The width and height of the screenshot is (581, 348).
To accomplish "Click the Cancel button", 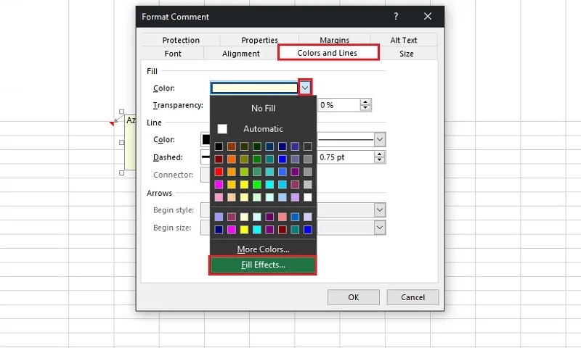I will [x=413, y=297].
